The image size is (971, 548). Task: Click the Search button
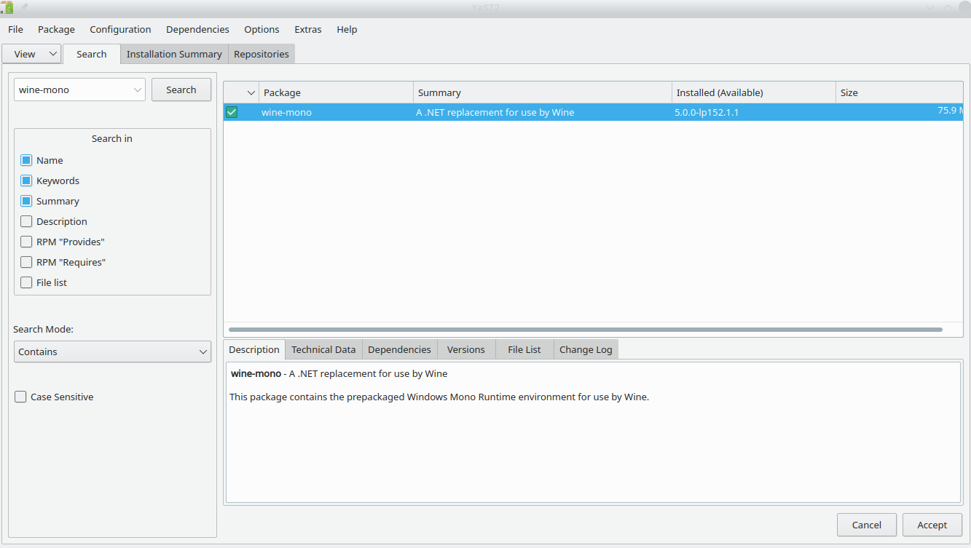click(181, 90)
